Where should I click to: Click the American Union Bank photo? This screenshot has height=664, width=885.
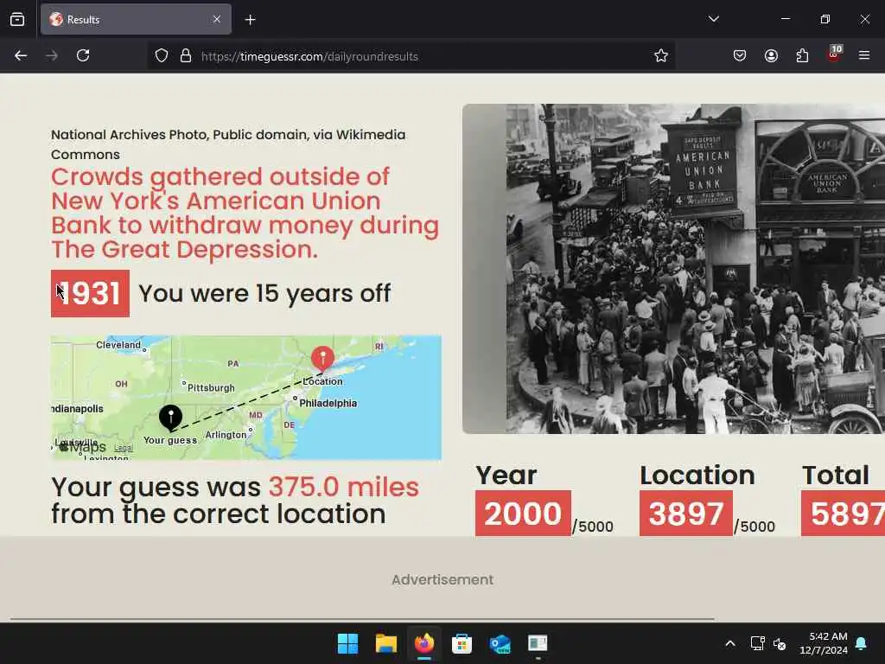click(x=673, y=269)
